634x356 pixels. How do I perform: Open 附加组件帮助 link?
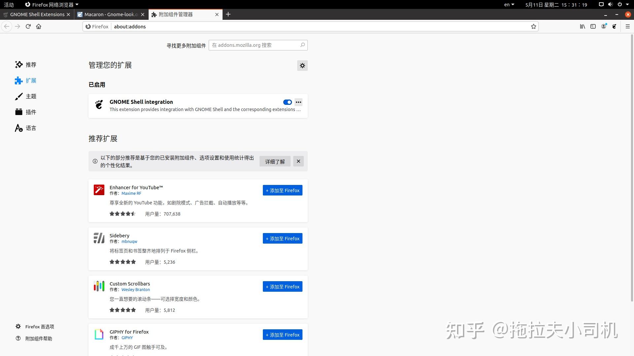point(34,339)
